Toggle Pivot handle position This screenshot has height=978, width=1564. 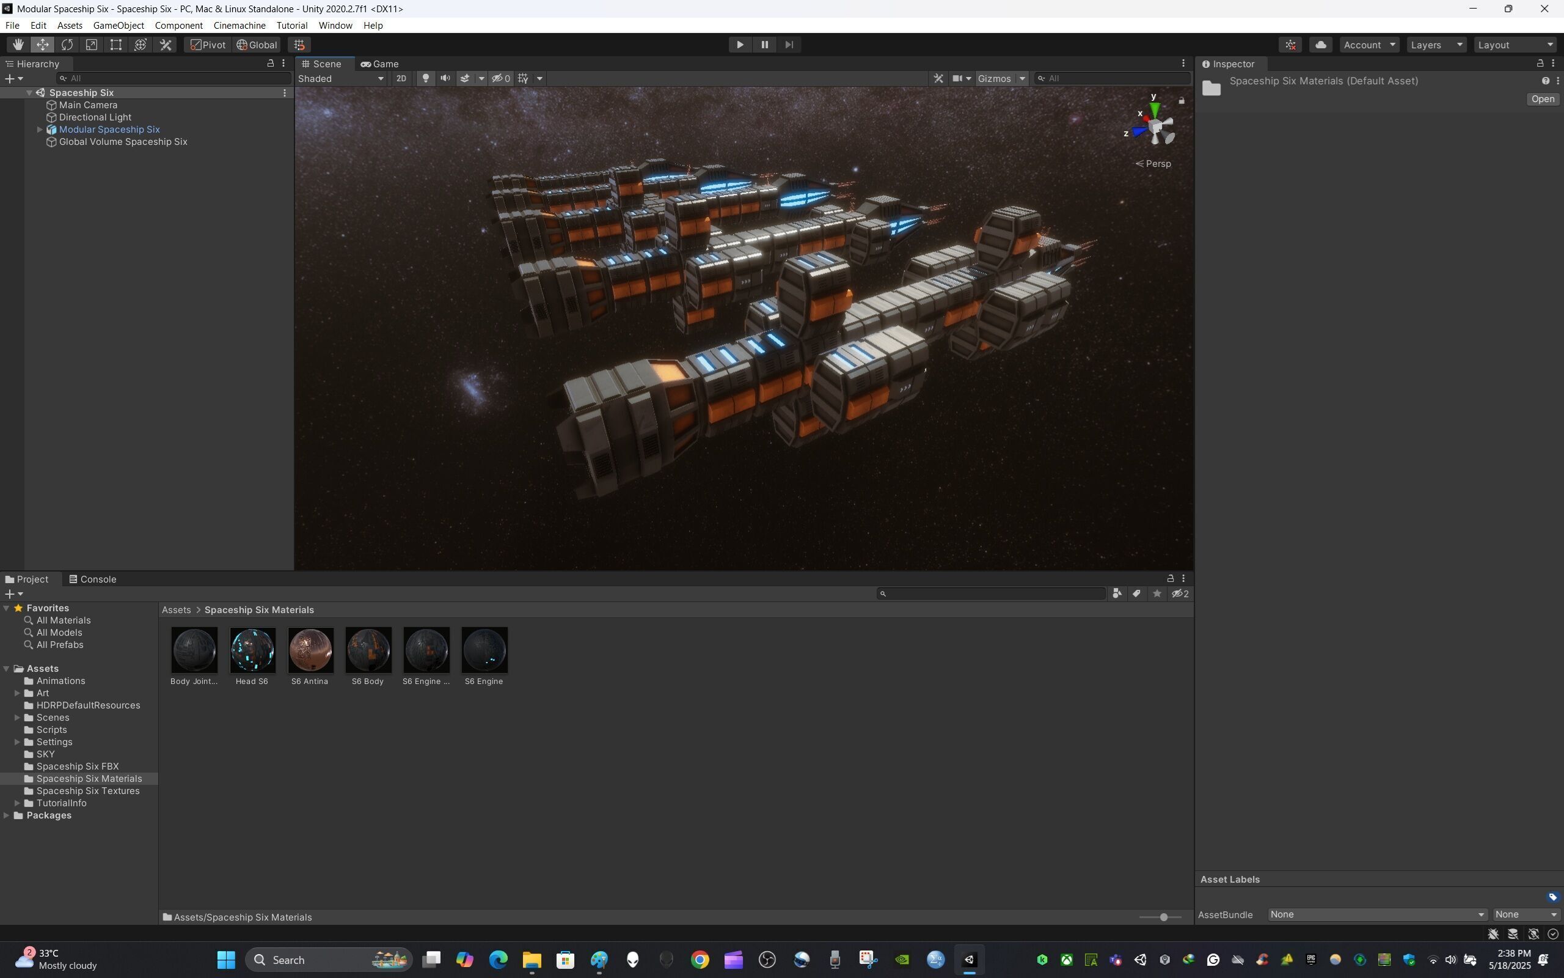point(208,45)
